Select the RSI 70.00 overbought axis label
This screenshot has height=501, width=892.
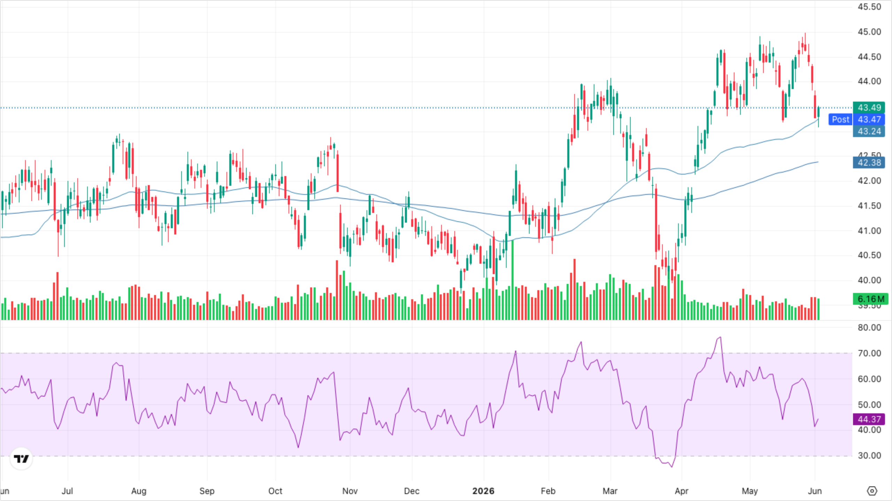[x=869, y=353]
